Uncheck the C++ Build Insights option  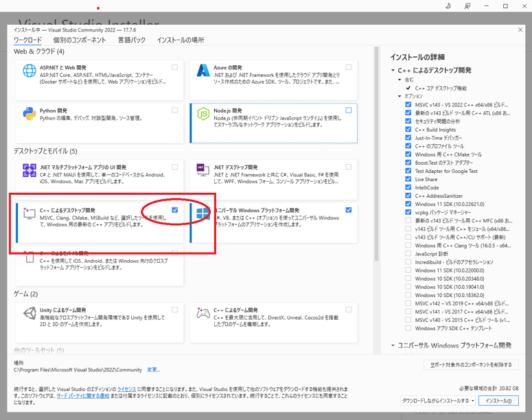[x=408, y=129]
